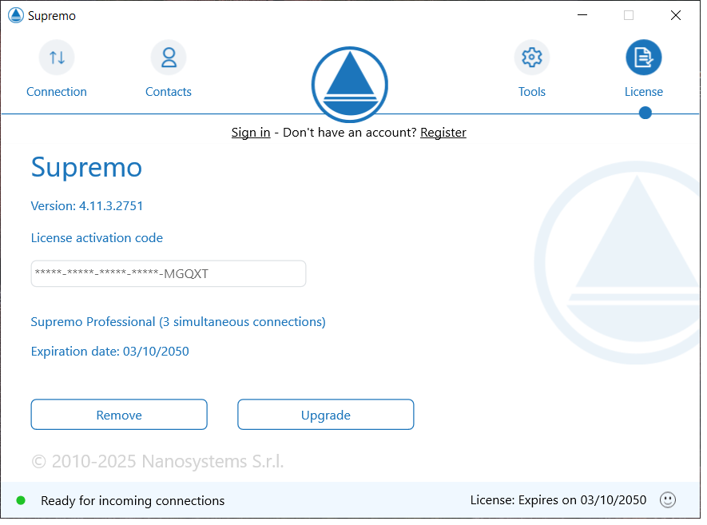
Task: Switch to the Connection tab label
Action: 57,92
